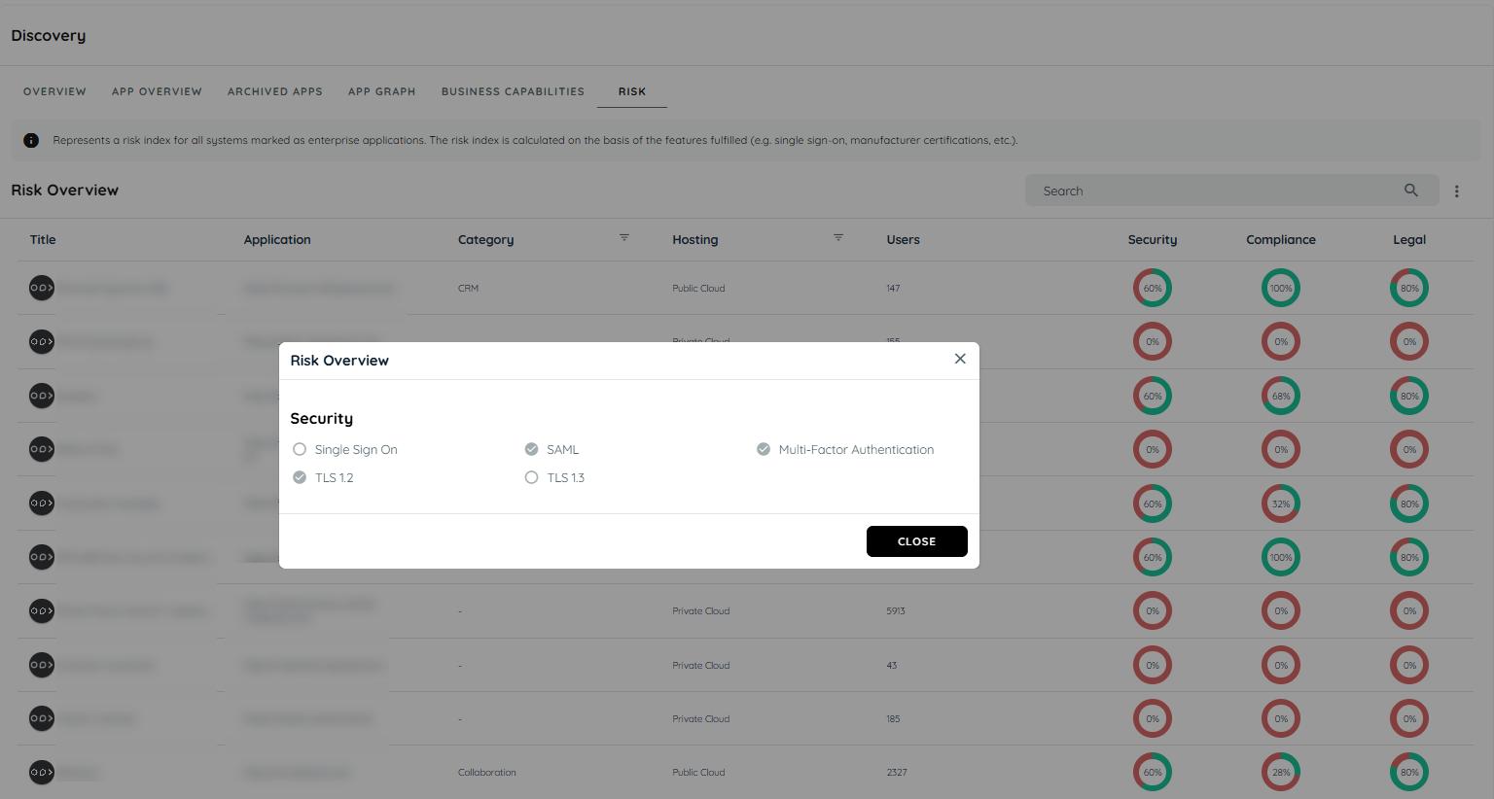
Task: Sort by the Title column header
Action: 43,239
